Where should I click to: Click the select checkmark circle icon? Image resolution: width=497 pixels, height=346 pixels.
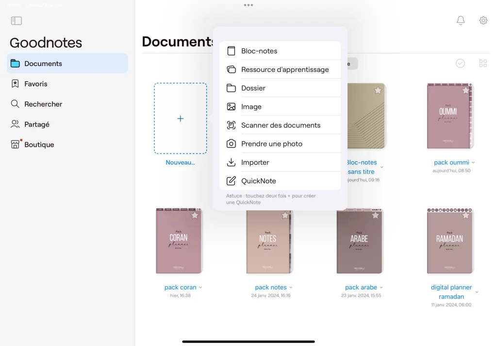tap(460, 64)
